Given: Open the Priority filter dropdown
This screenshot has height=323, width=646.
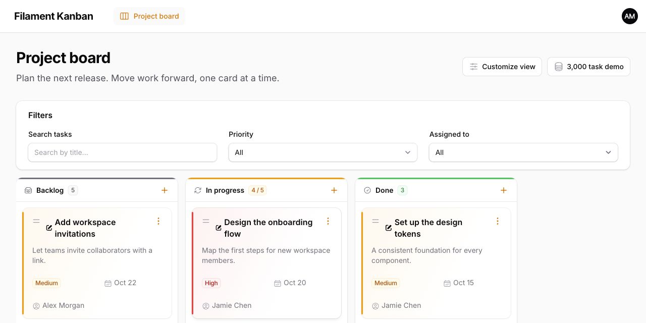Looking at the screenshot, I should [x=323, y=152].
